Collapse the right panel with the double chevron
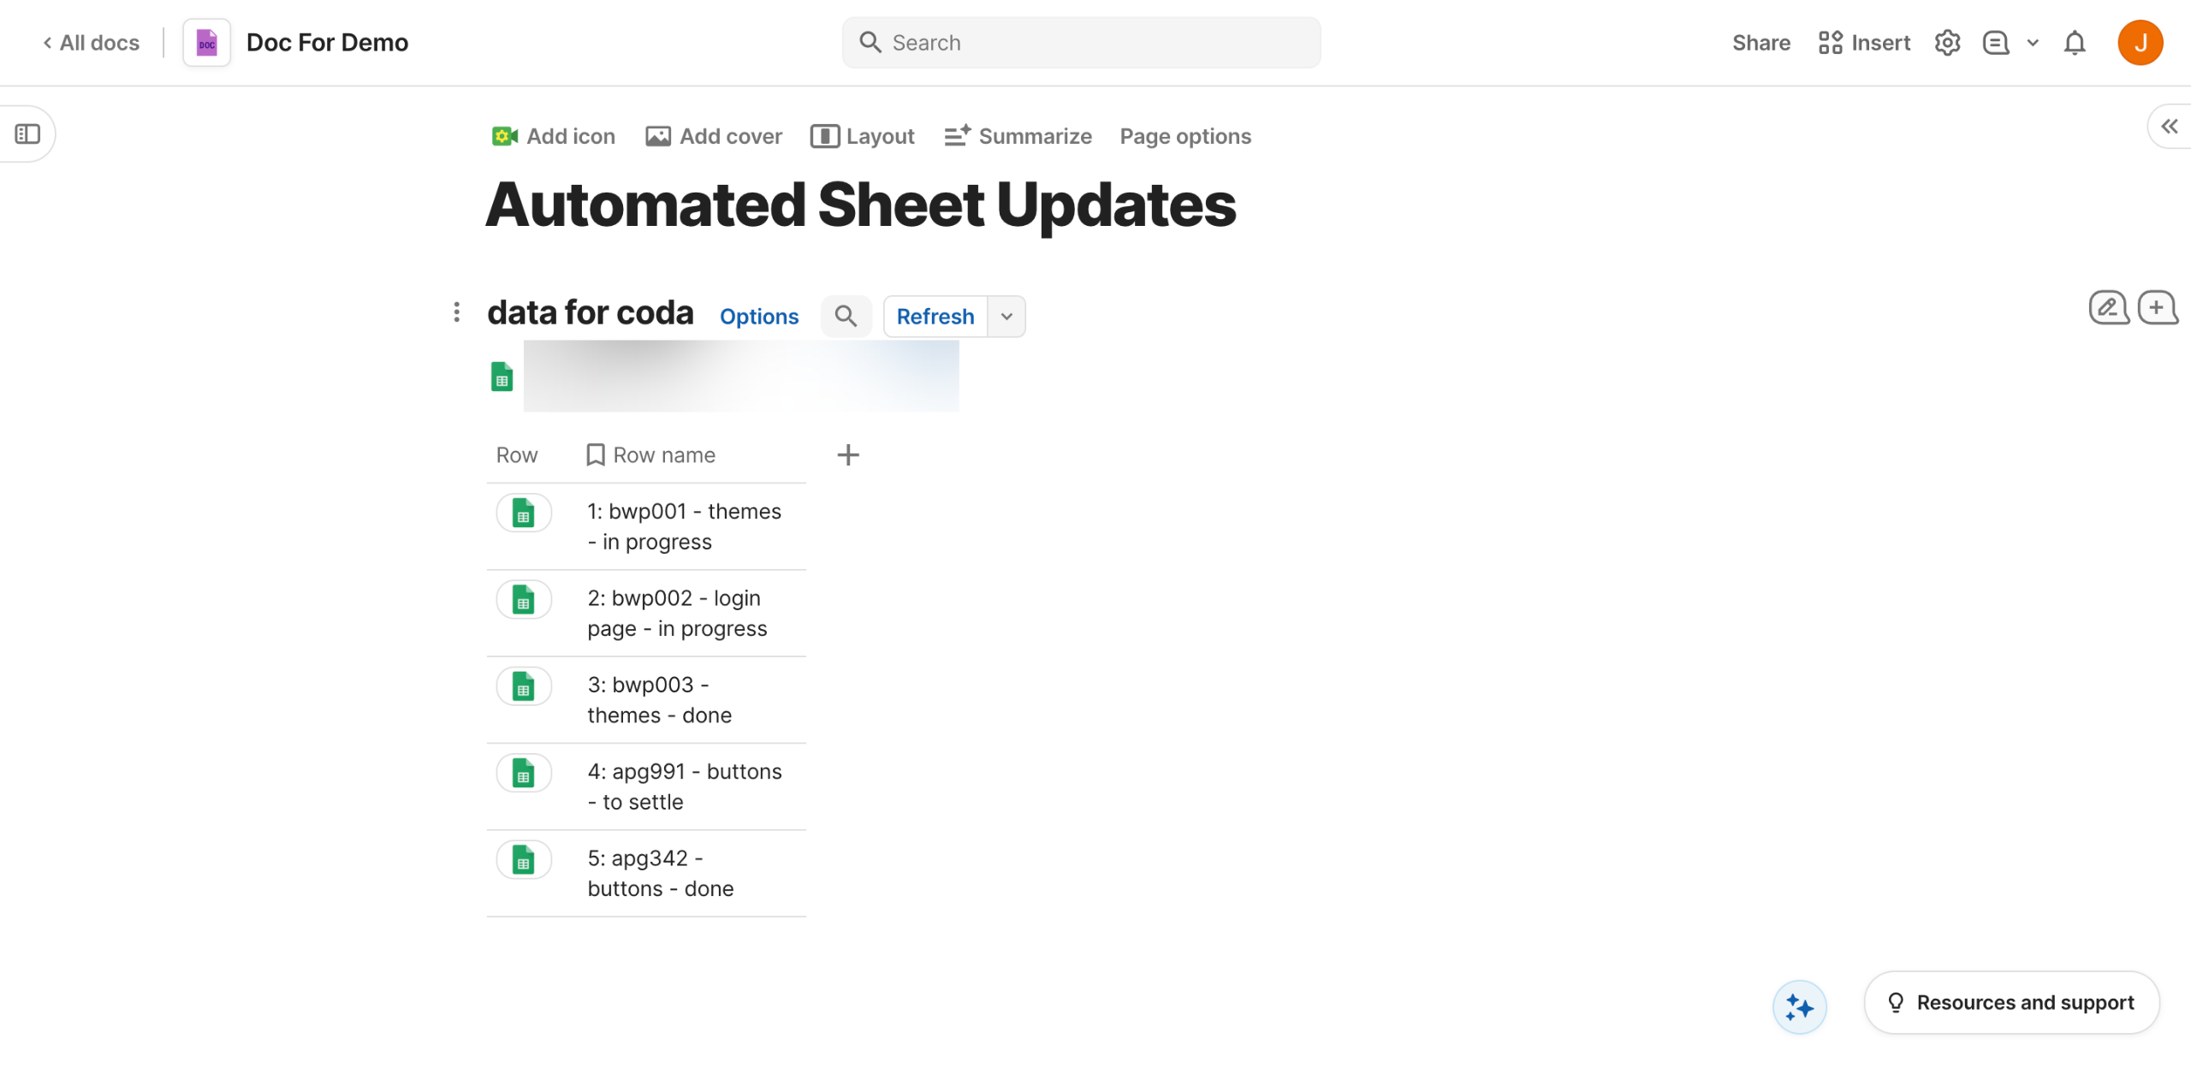 click(x=2169, y=127)
